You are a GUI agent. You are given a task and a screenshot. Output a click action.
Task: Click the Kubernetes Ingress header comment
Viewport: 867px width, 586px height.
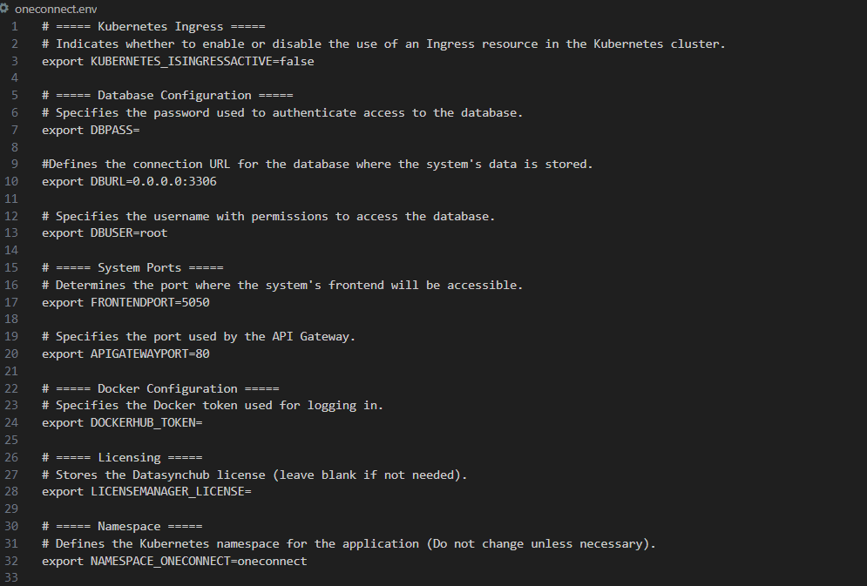[153, 26]
